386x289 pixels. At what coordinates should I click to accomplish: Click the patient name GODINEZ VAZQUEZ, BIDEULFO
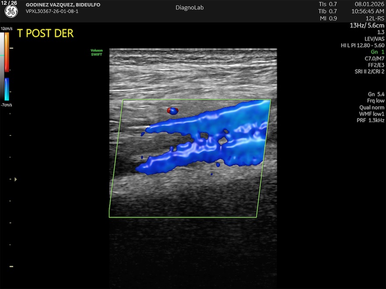(x=63, y=5)
